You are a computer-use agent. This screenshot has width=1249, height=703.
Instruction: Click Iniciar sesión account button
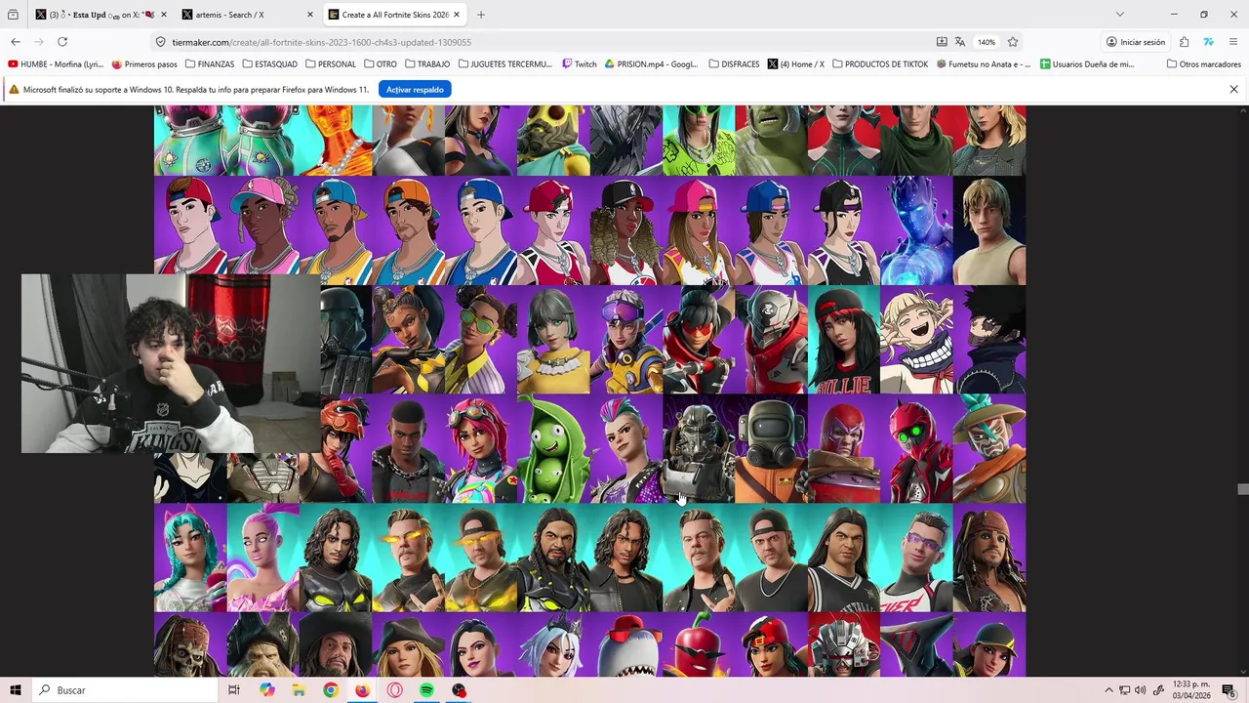pos(1136,42)
